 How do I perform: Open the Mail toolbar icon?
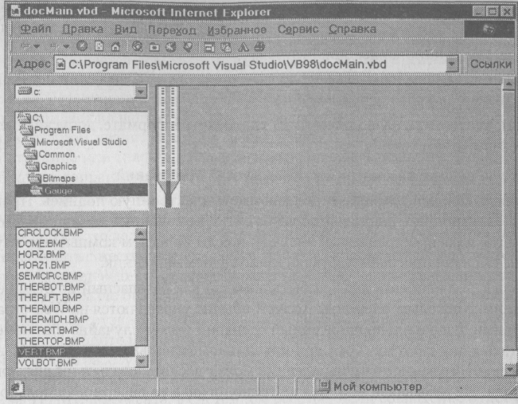[x=226, y=47]
